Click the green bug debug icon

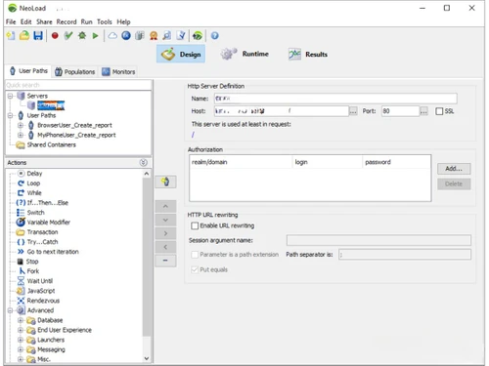click(x=82, y=36)
